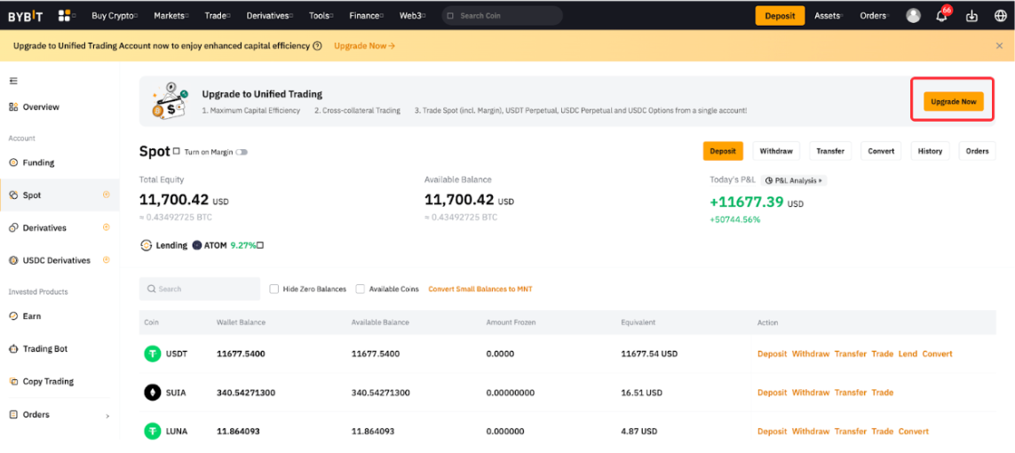Open the apps grid icon beside Bybit logo

point(66,15)
